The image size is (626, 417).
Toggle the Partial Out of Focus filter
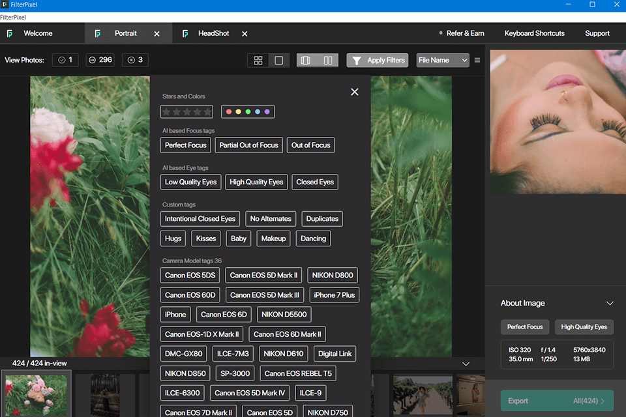pos(248,145)
